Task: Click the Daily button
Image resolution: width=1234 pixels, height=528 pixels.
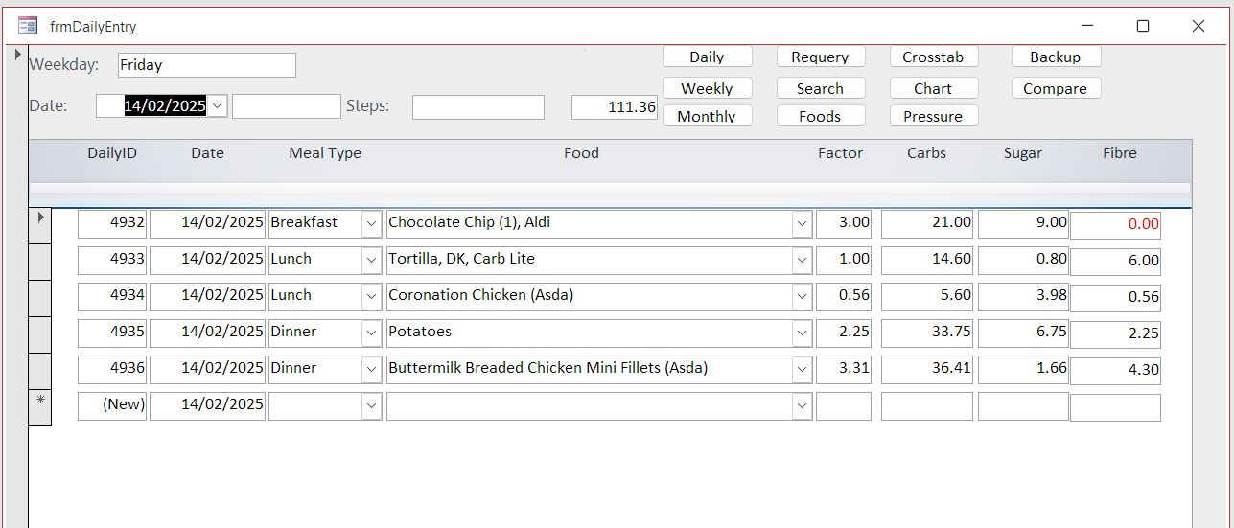Action: [707, 57]
